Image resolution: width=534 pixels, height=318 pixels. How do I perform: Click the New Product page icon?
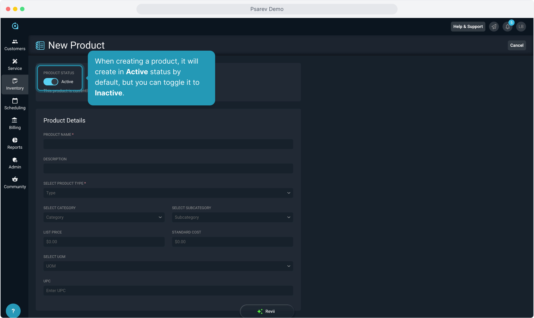40,45
